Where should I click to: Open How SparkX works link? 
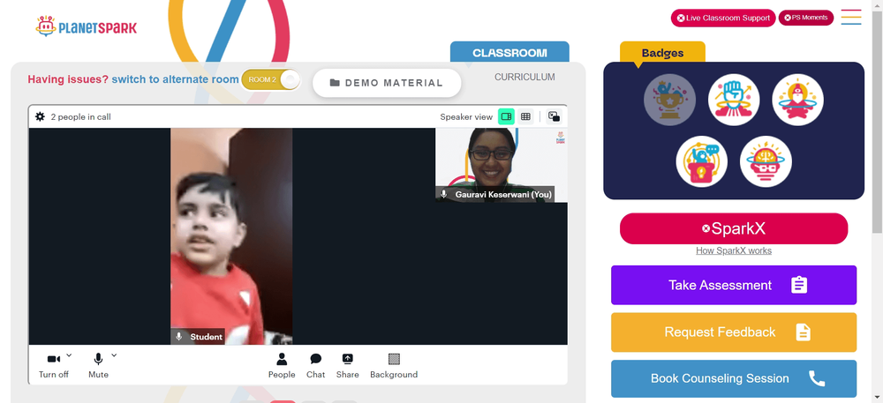[734, 250]
